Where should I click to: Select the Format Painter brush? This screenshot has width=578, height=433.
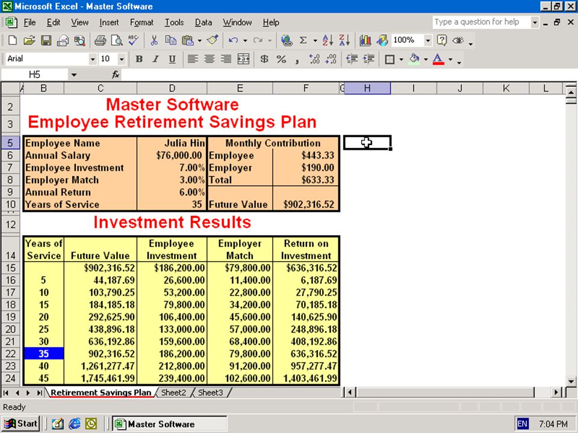(213, 40)
